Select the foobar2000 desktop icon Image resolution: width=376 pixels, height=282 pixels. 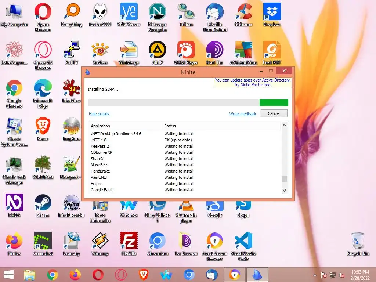pos(100,15)
